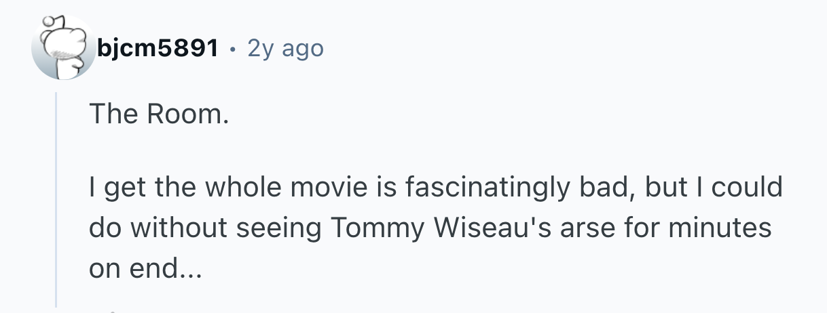Click the "2y ago" comment timestamp

285,48
